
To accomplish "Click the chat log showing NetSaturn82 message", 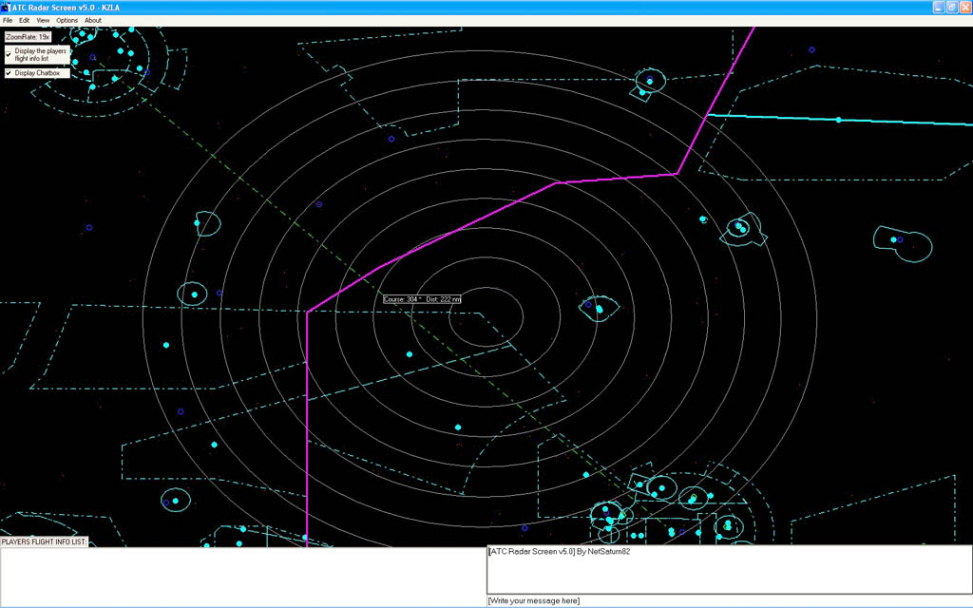I will click(729, 570).
